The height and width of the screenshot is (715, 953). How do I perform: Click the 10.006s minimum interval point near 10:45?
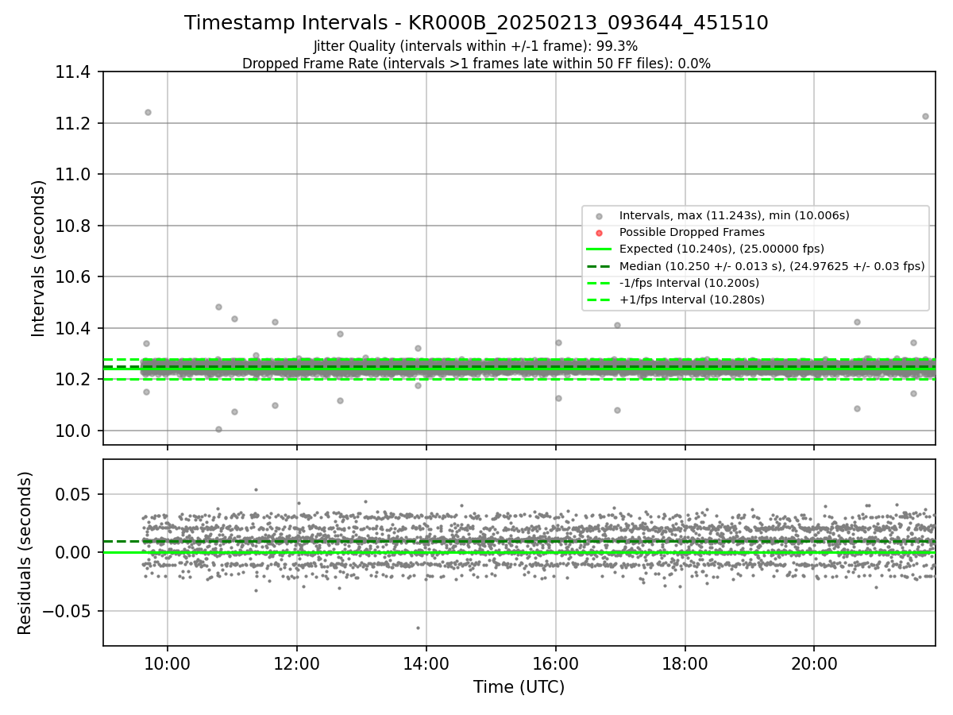[218, 429]
